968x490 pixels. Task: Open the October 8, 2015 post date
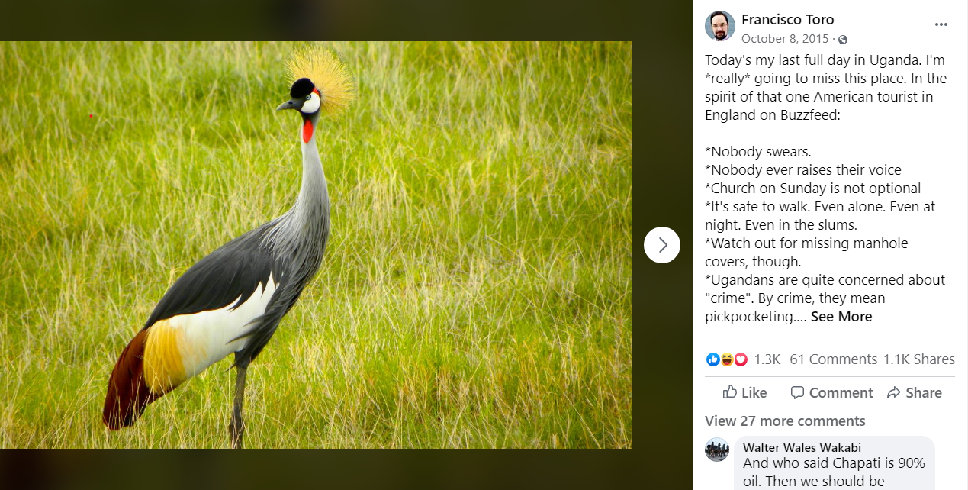[x=785, y=39]
